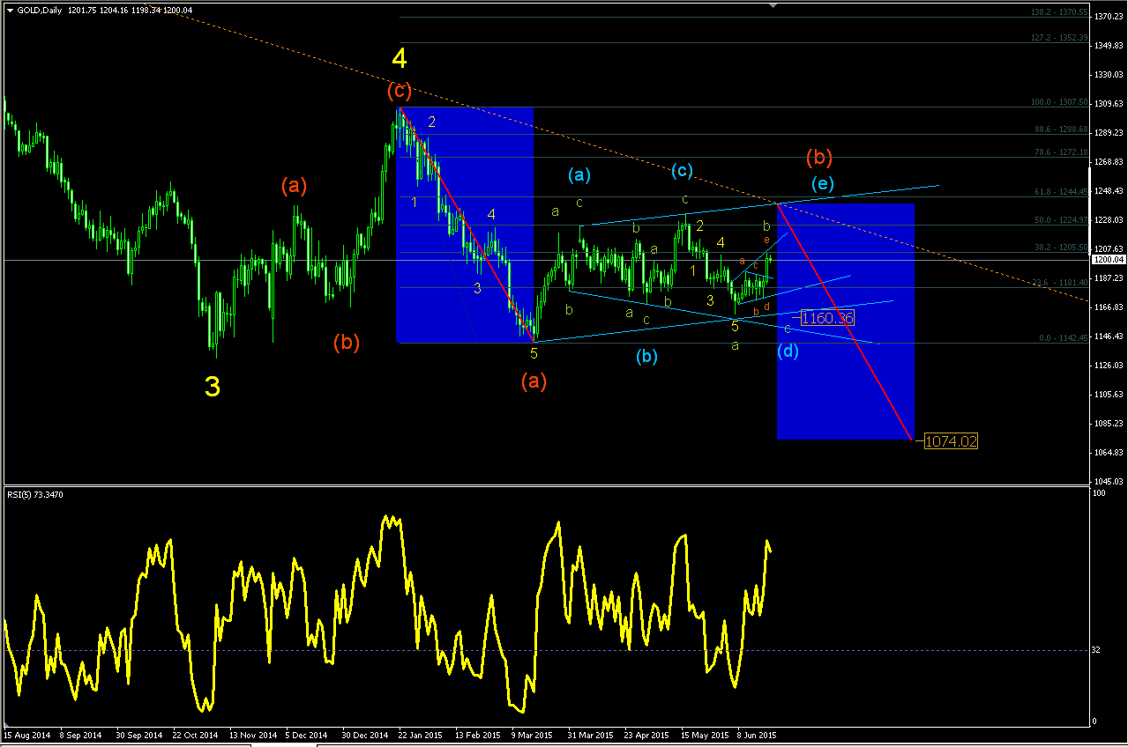Click the 1268.83 price axis value
1128x747 pixels.
pos(1109,162)
